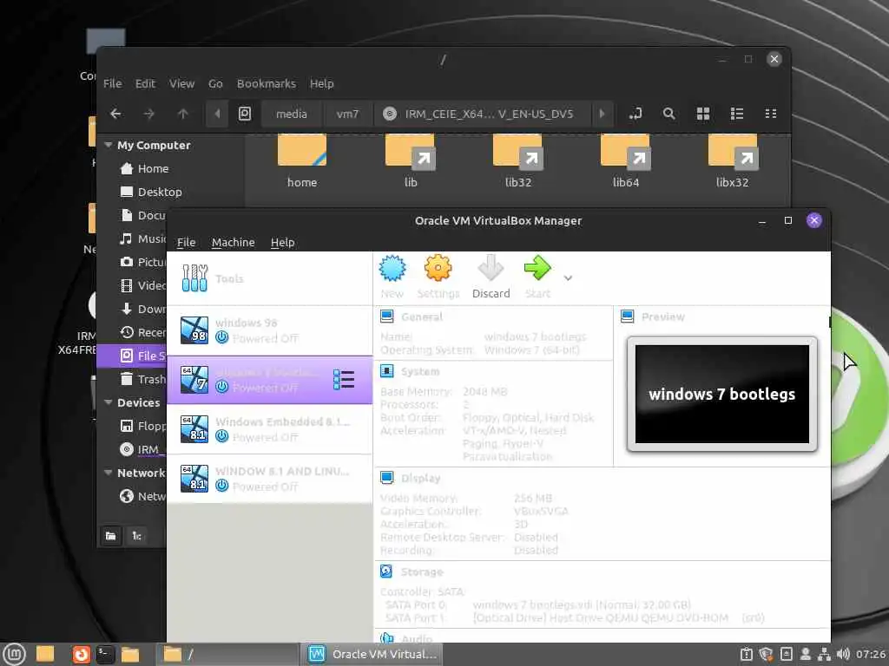
Task: Switch to icon view in file manager
Action: [x=703, y=114]
